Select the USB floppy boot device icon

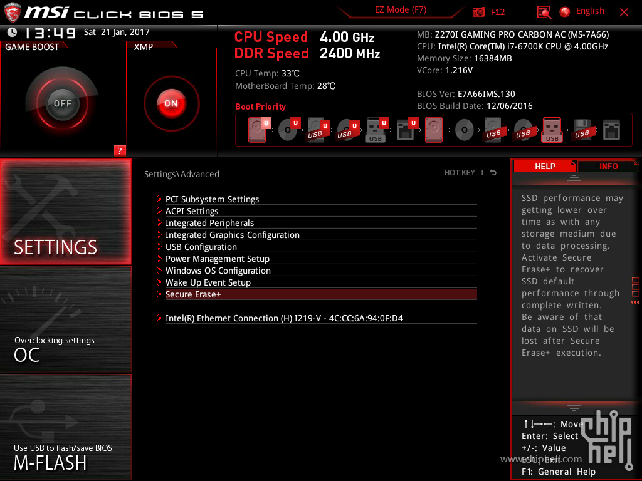point(582,130)
